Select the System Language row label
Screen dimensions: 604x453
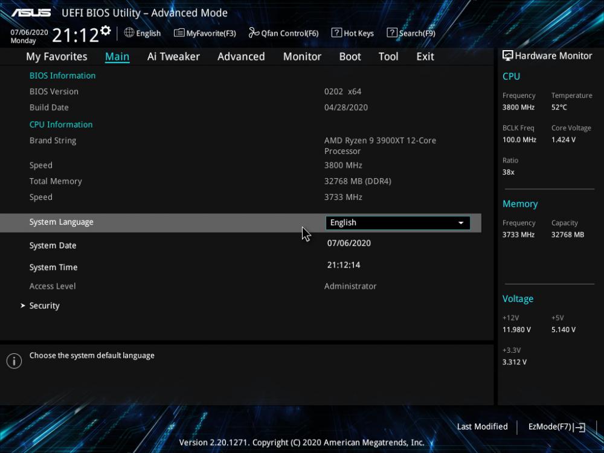[61, 222]
